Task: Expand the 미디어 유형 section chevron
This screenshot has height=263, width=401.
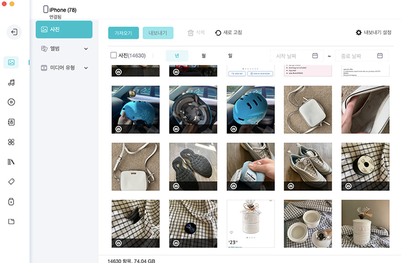Action: 86,68
